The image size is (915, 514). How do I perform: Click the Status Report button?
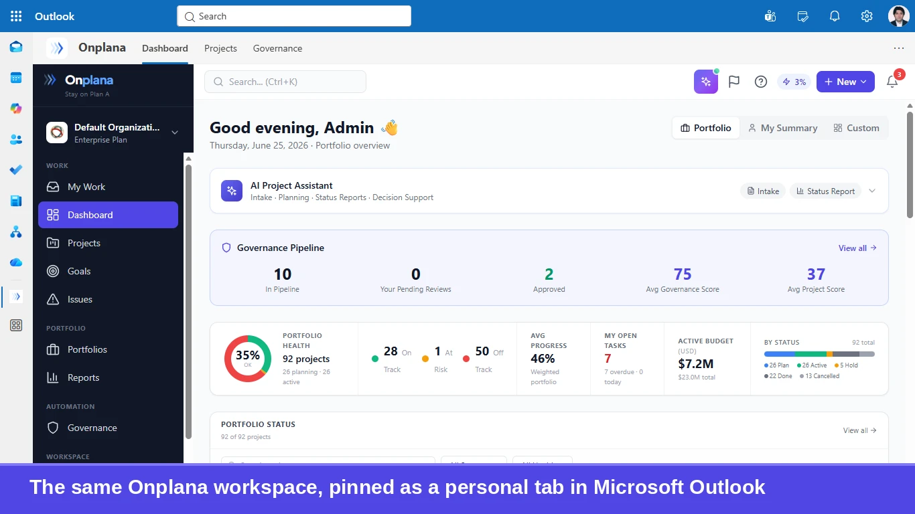825,191
